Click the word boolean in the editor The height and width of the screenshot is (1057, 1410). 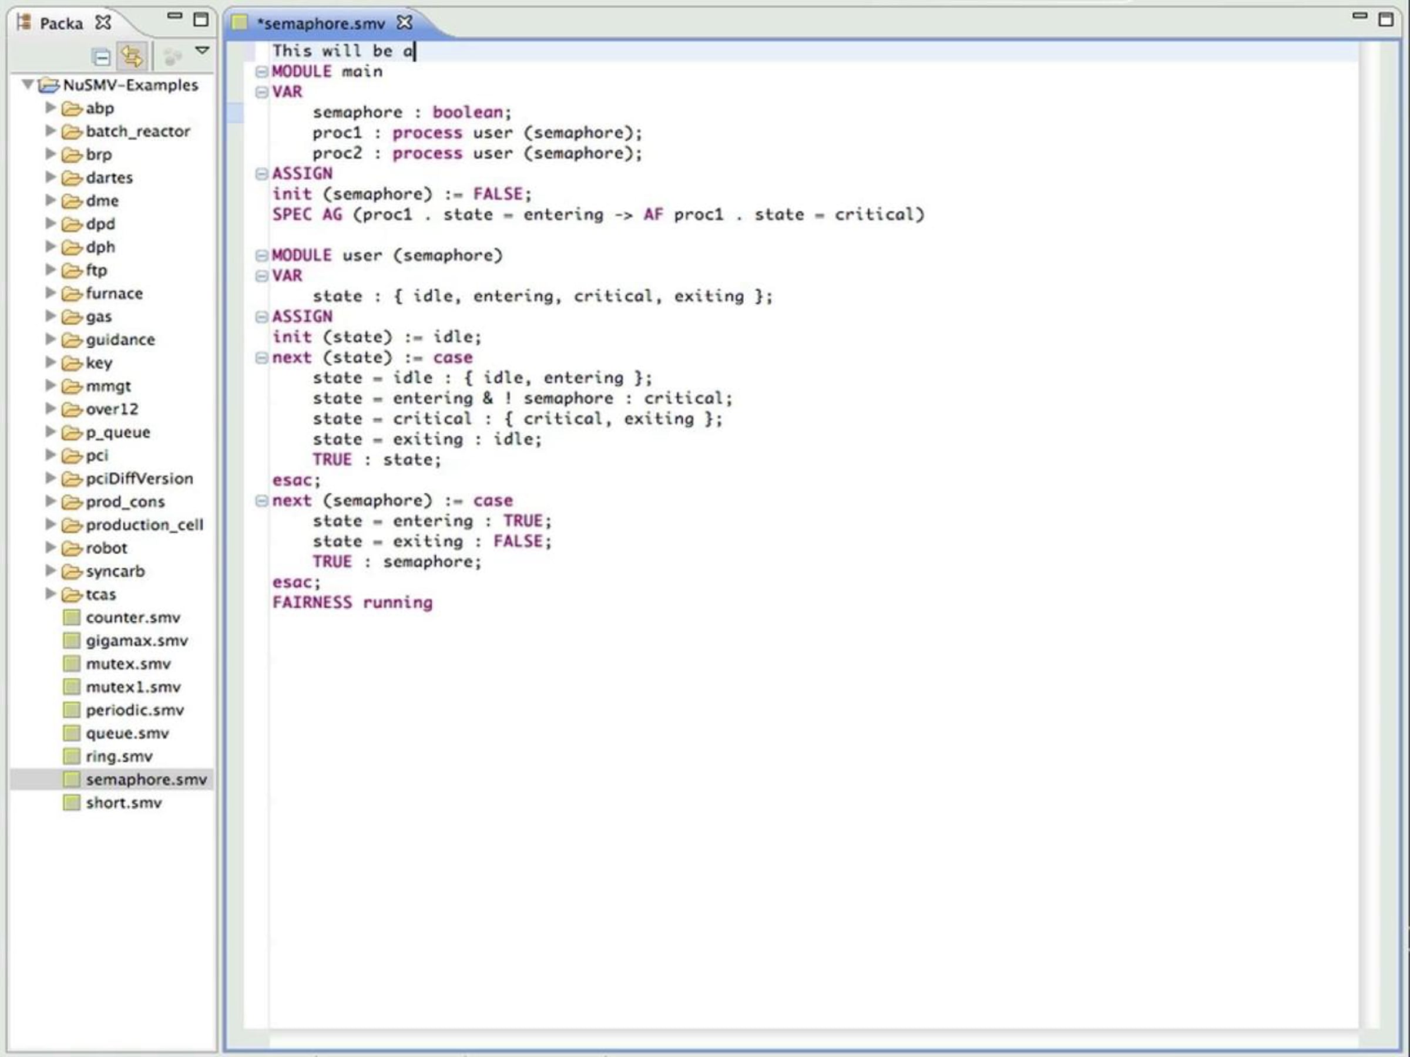click(x=468, y=112)
